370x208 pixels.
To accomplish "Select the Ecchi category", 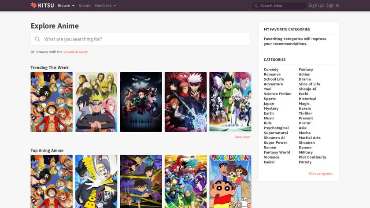I will click(x=303, y=94).
